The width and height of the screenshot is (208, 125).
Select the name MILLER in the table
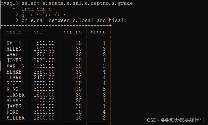(x=16, y=118)
